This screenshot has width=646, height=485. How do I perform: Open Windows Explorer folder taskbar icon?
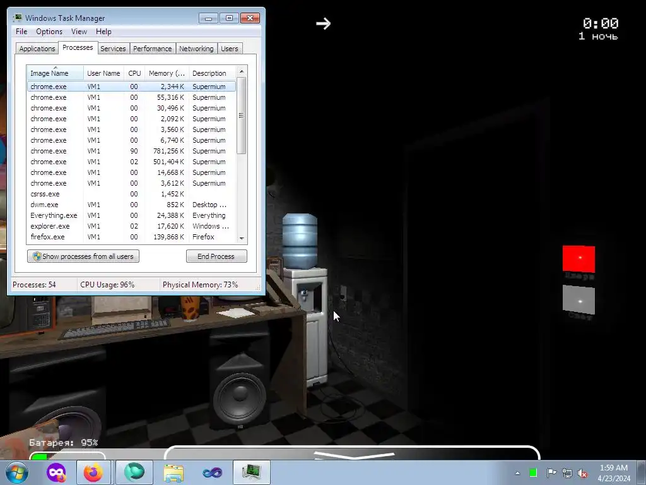click(x=174, y=473)
